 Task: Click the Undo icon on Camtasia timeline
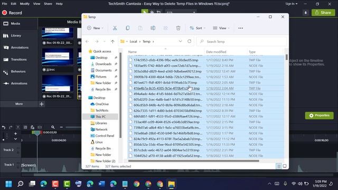pos(4,127)
